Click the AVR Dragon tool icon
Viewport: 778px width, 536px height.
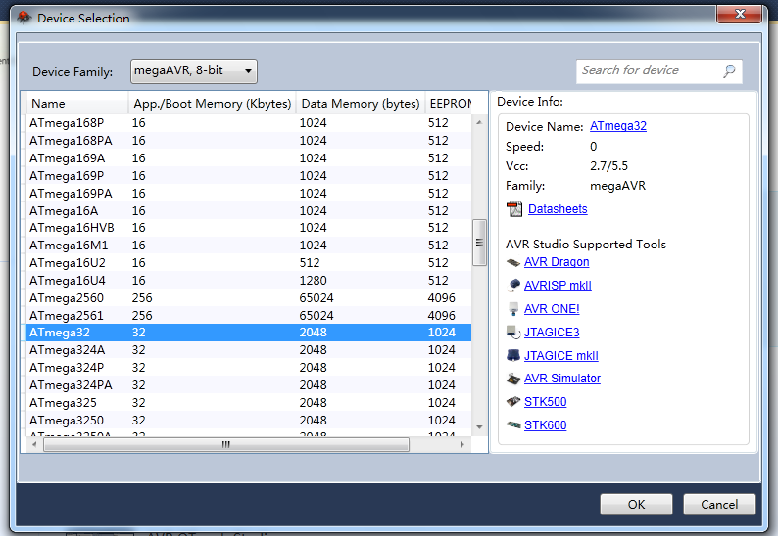513,262
